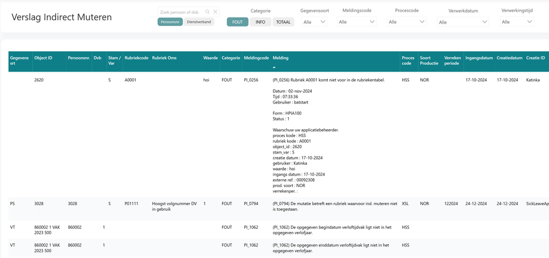The image size is (549, 258).
Task: Open the Gegevensoort dropdown
Action: point(315,21)
